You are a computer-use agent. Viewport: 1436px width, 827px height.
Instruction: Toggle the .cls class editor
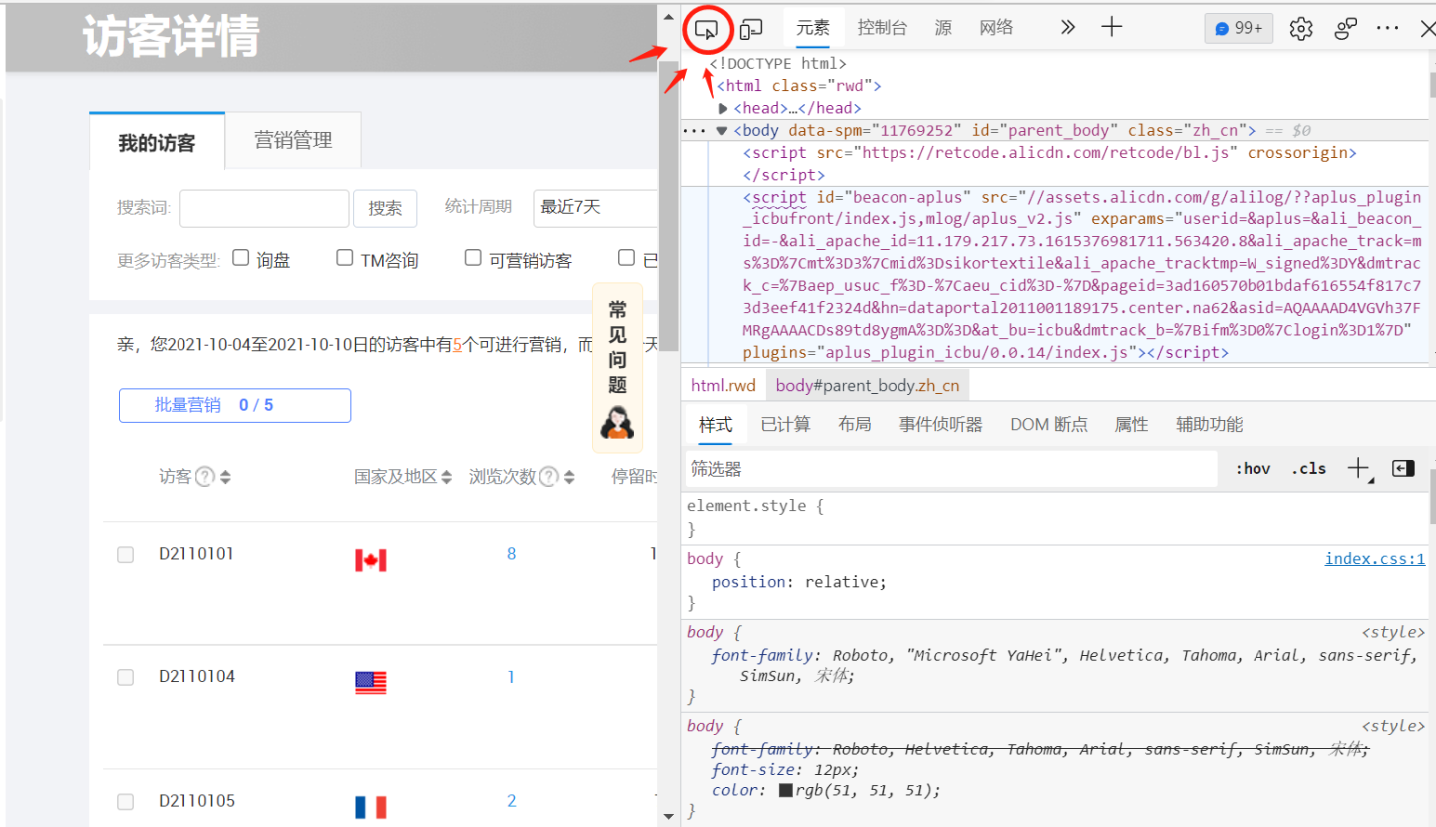point(1308,468)
